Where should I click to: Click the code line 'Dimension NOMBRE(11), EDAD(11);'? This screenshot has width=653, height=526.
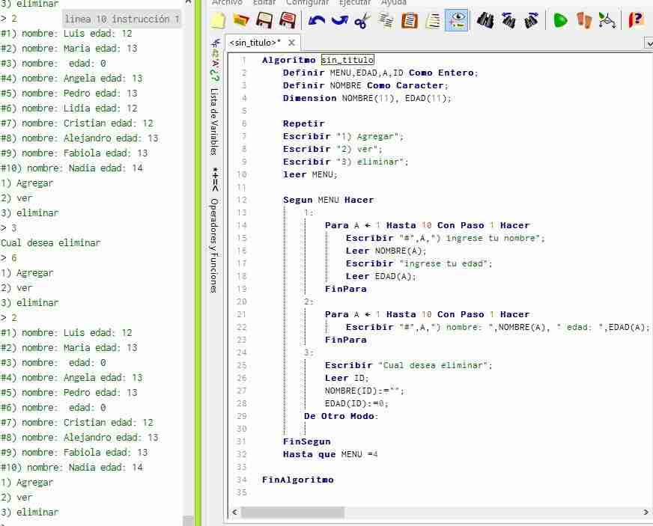(x=367, y=98)
